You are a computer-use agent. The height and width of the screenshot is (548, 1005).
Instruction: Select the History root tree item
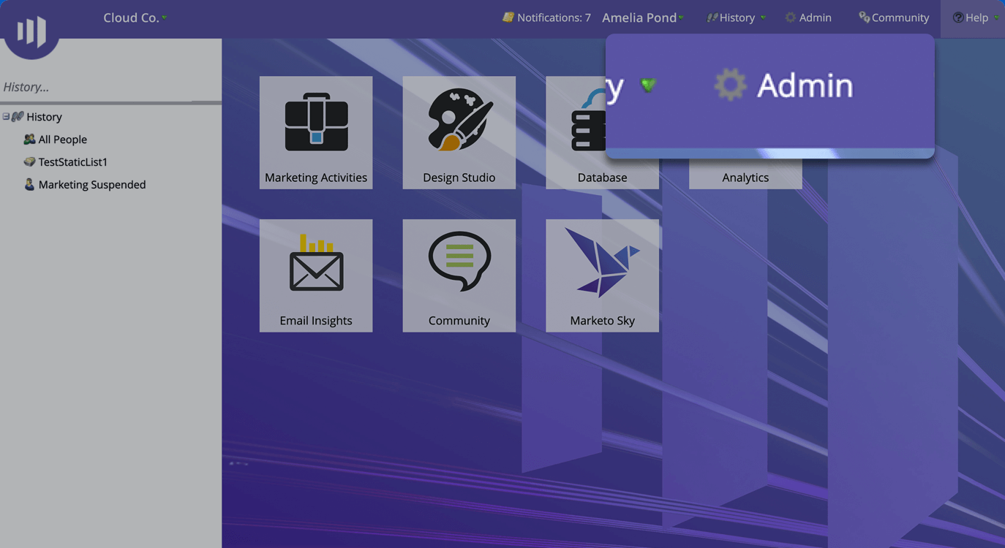[44, 117]
